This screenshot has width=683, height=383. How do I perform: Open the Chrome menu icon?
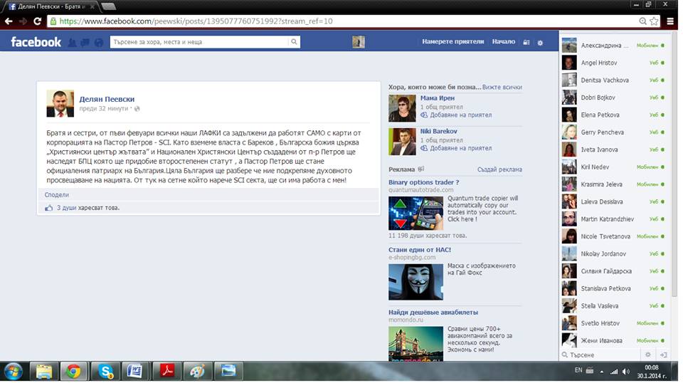(670, 21)
